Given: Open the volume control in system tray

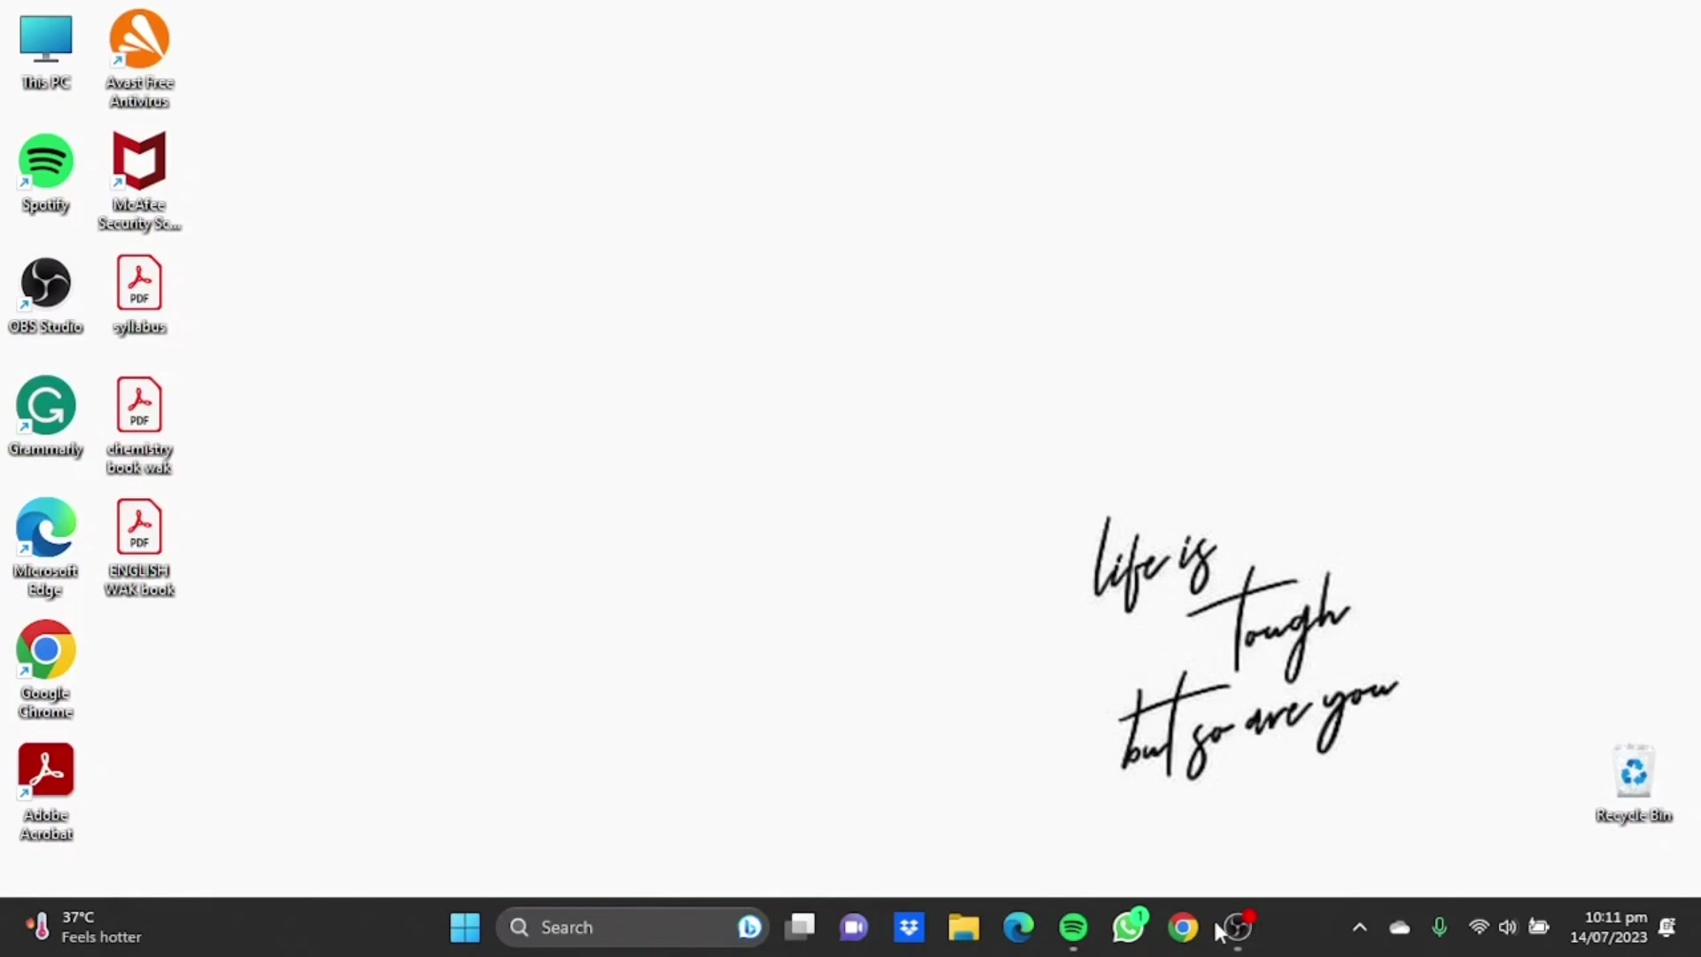Looking at the screenshot, I should point(1508,927).
